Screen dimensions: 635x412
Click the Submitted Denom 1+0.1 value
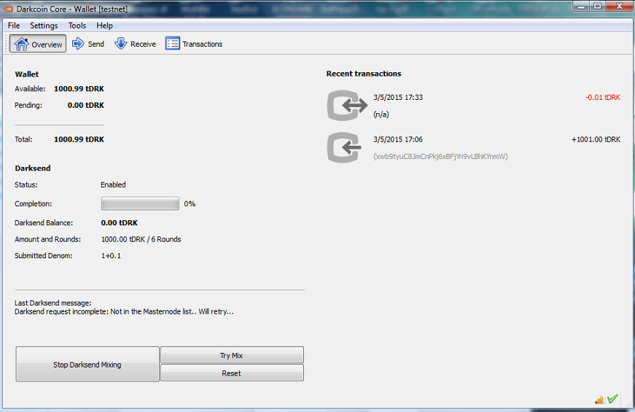click(x=111, y=256)
